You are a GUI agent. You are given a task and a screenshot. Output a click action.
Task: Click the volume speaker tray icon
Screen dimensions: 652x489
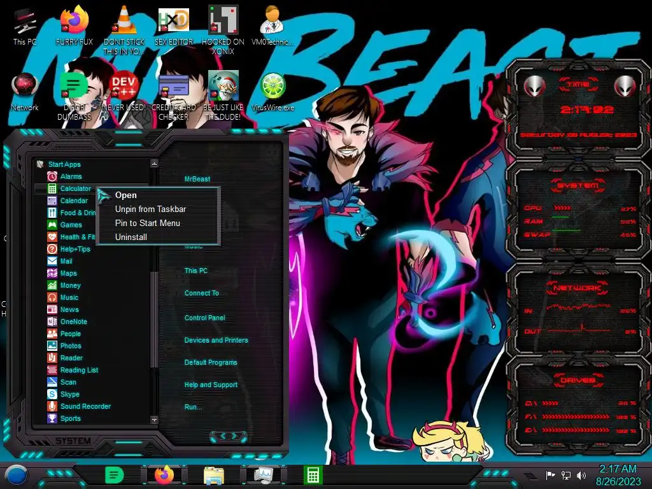pos(581,475)
